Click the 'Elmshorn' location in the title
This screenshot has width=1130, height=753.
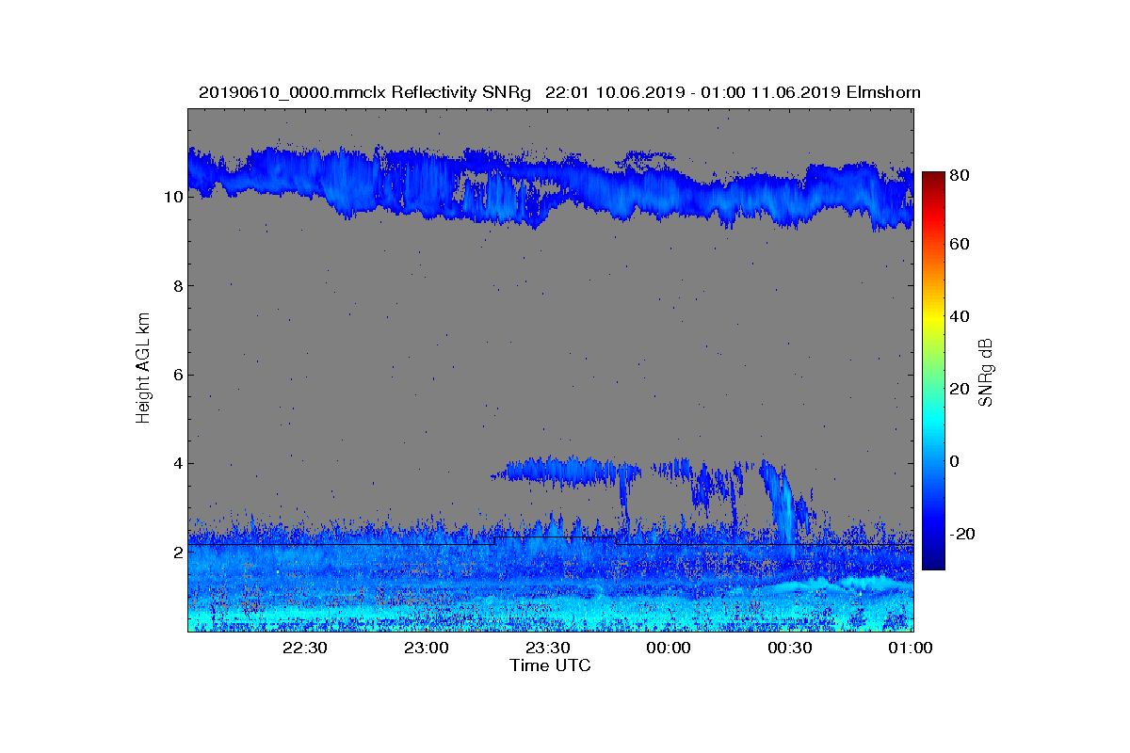(x=883, y=92)
